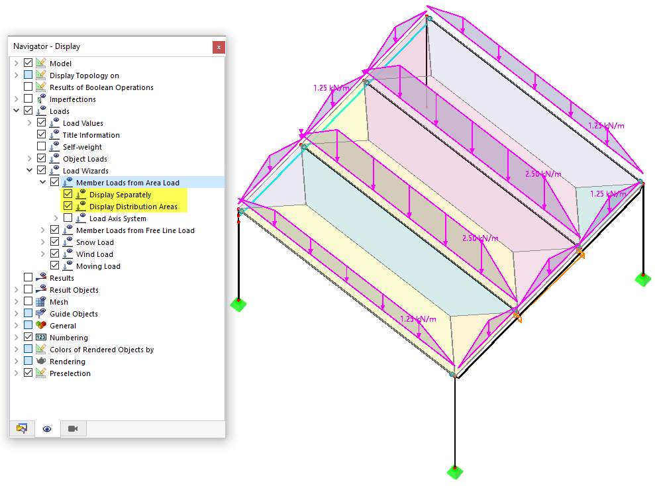Disable Display Distribution Areas

(67, 206)
